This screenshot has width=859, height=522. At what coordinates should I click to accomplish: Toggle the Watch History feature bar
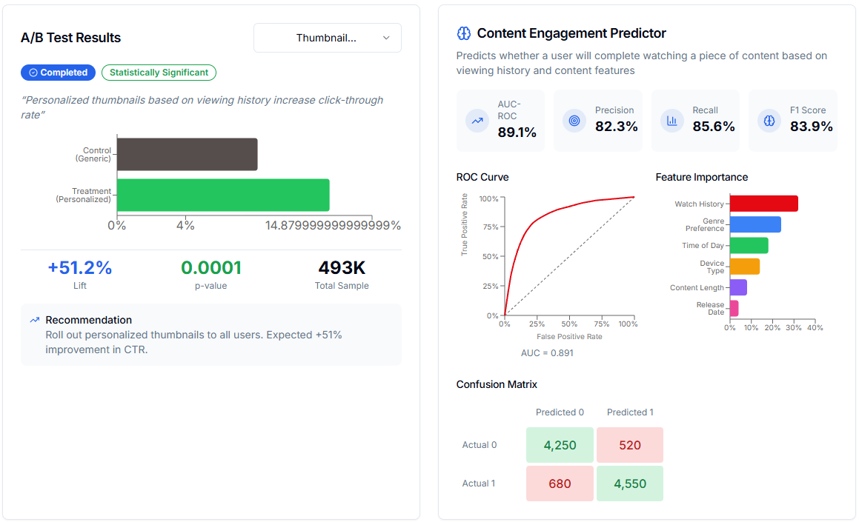763,203
